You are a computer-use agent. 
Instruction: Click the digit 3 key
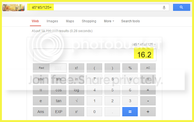click(130, 101)
